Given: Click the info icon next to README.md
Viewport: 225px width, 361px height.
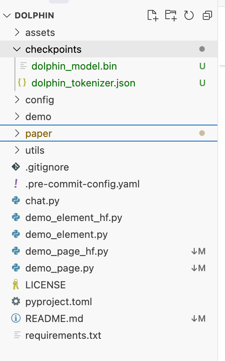Looking at the screenshot, I should (x=16, y=319).
